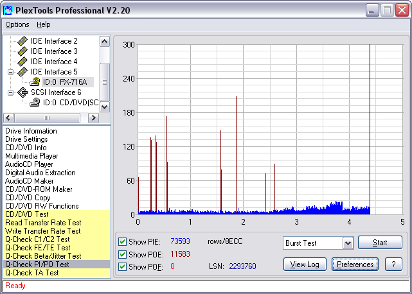Click the IDE Interface 4 chip icon

[22, 62]
